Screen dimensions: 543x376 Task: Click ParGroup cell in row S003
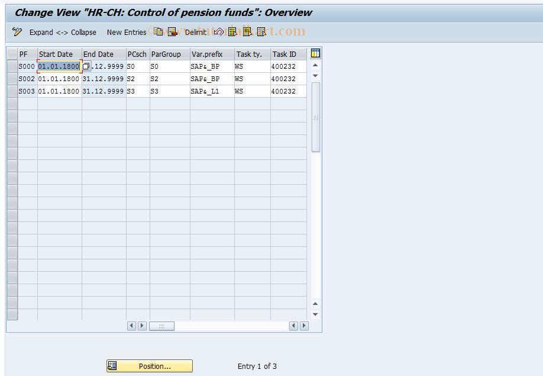tap(170, 91)
